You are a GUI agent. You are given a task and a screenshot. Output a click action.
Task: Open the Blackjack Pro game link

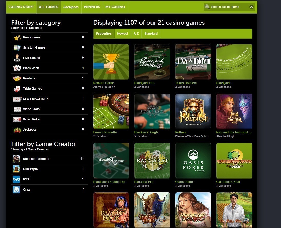pos(144,83)
